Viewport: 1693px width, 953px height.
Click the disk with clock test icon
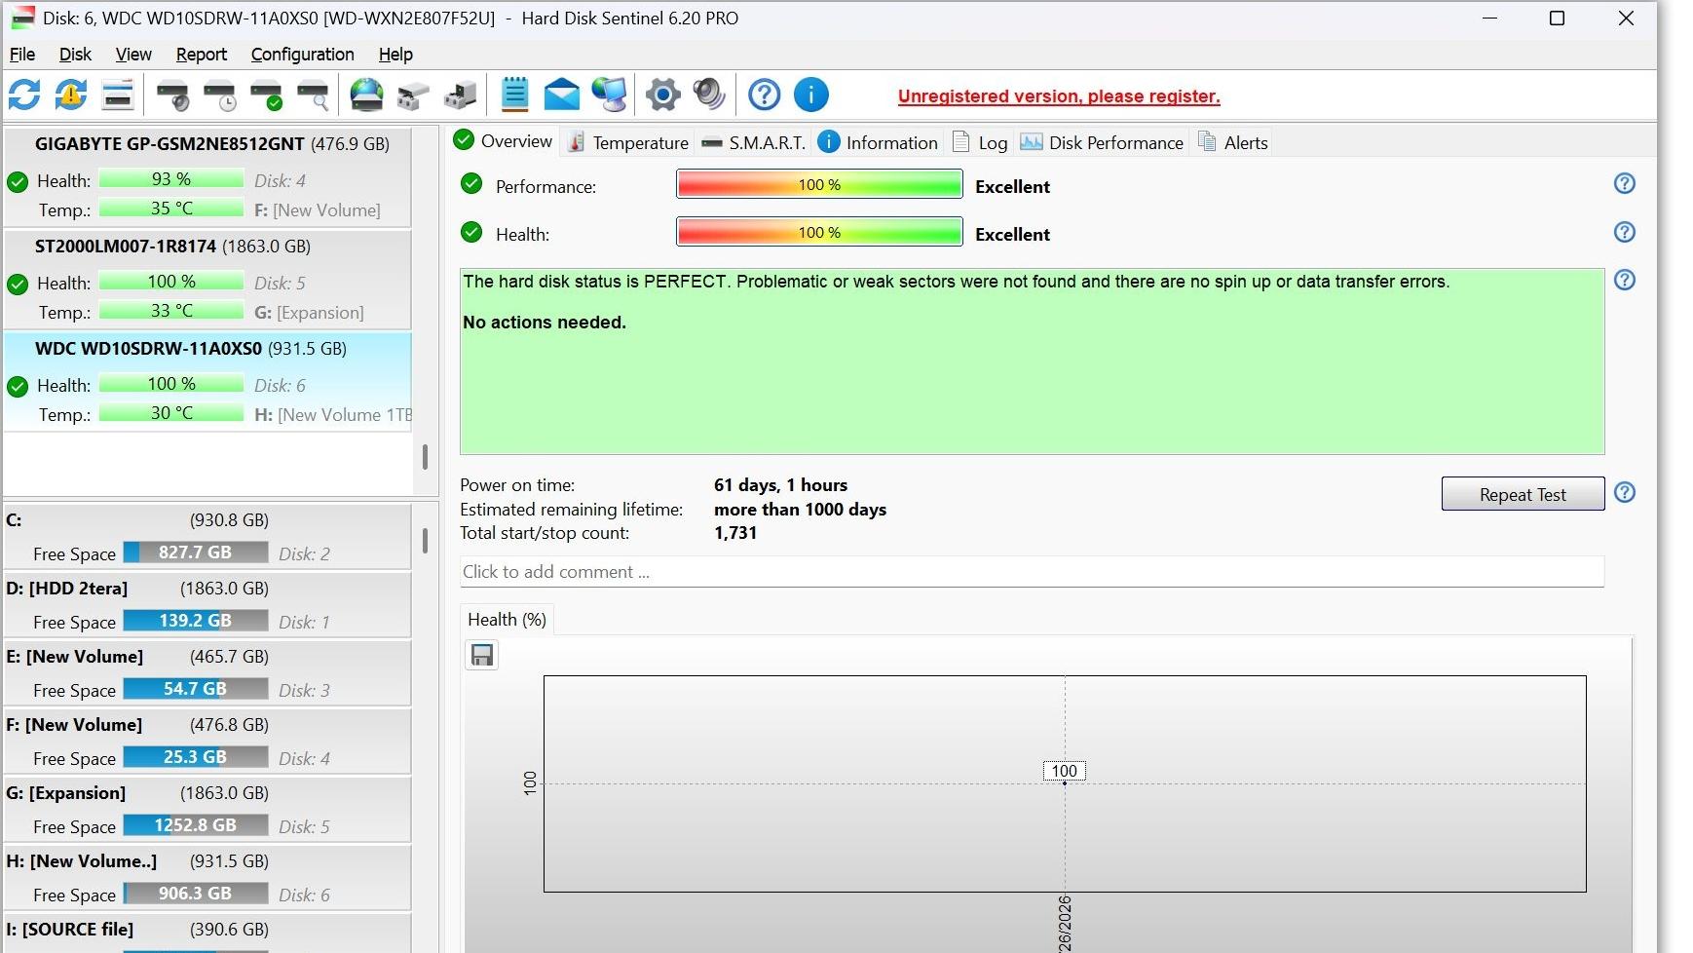click(220, 95)
